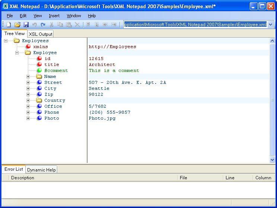Expand the Phone node
This screenshot has width=277, height=208.
click(28, 112)
